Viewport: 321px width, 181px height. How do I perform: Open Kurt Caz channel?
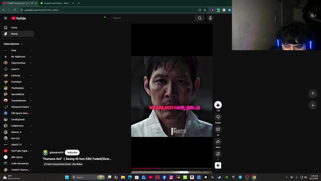[x=18, y=138]
